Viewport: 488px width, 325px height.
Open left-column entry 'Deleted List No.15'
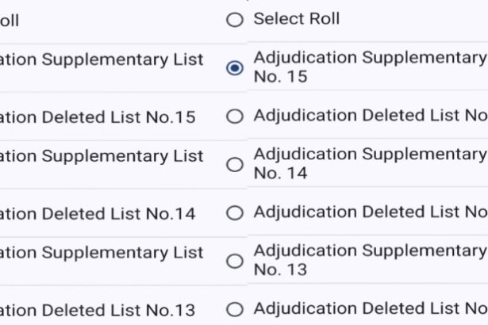coord(98,118)
